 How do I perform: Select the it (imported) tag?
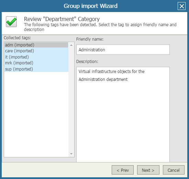[x=36, y=57]
